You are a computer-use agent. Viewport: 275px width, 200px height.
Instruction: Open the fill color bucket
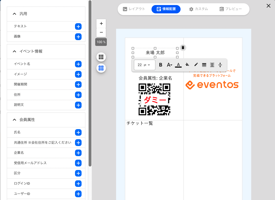click(187, 65)
